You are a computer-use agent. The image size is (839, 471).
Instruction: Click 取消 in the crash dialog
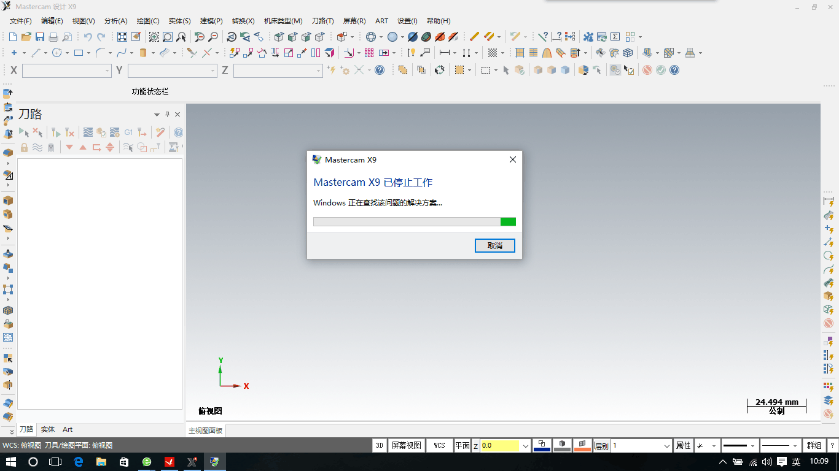tap(495, 245)
